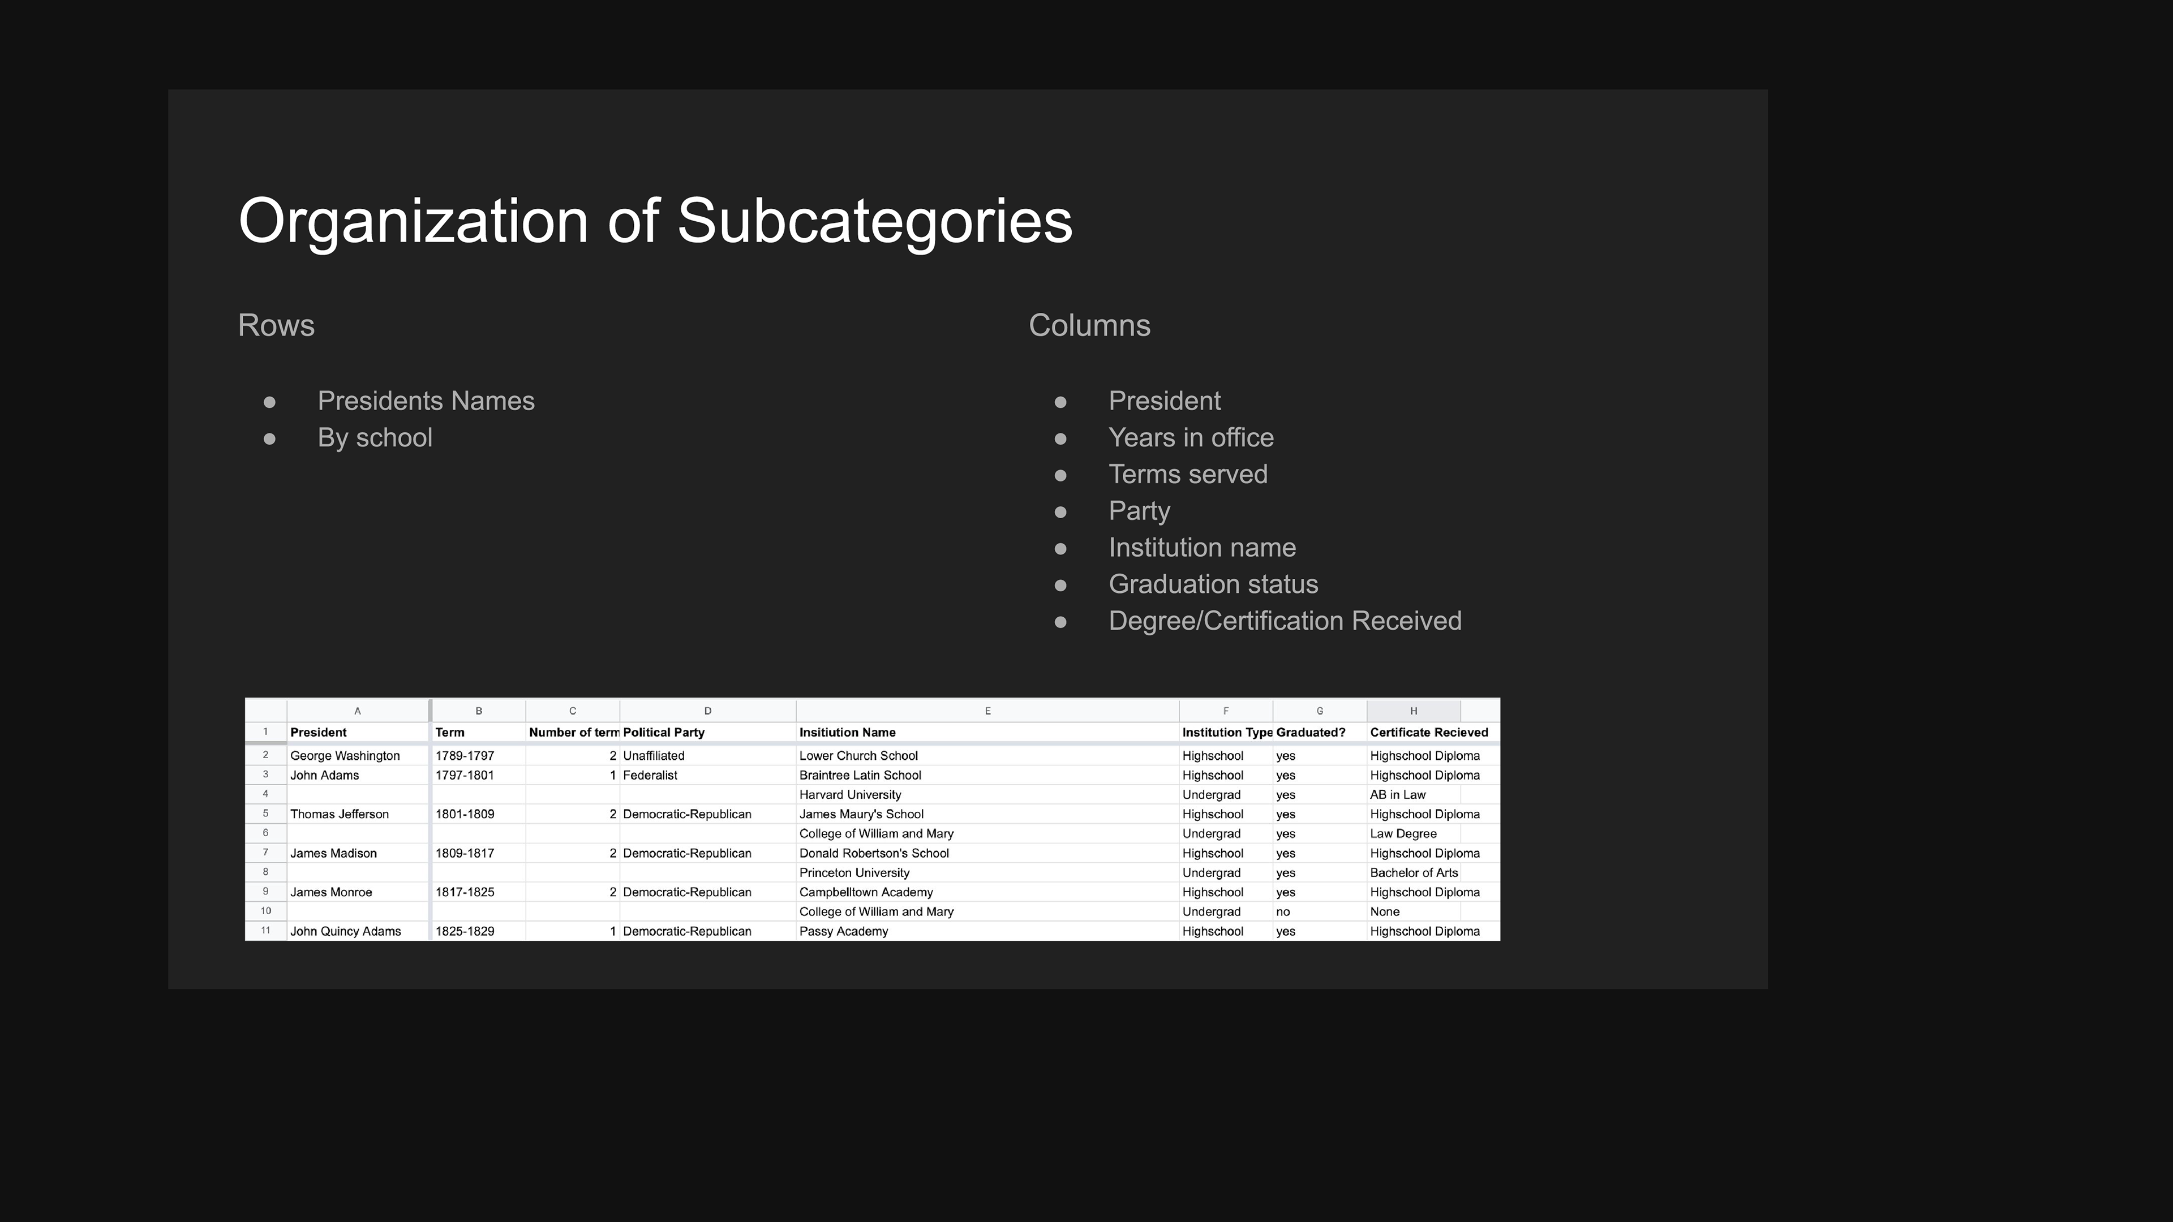Click the '1809-1817' term cell
2173x1222 pixels.
point(479,853)
